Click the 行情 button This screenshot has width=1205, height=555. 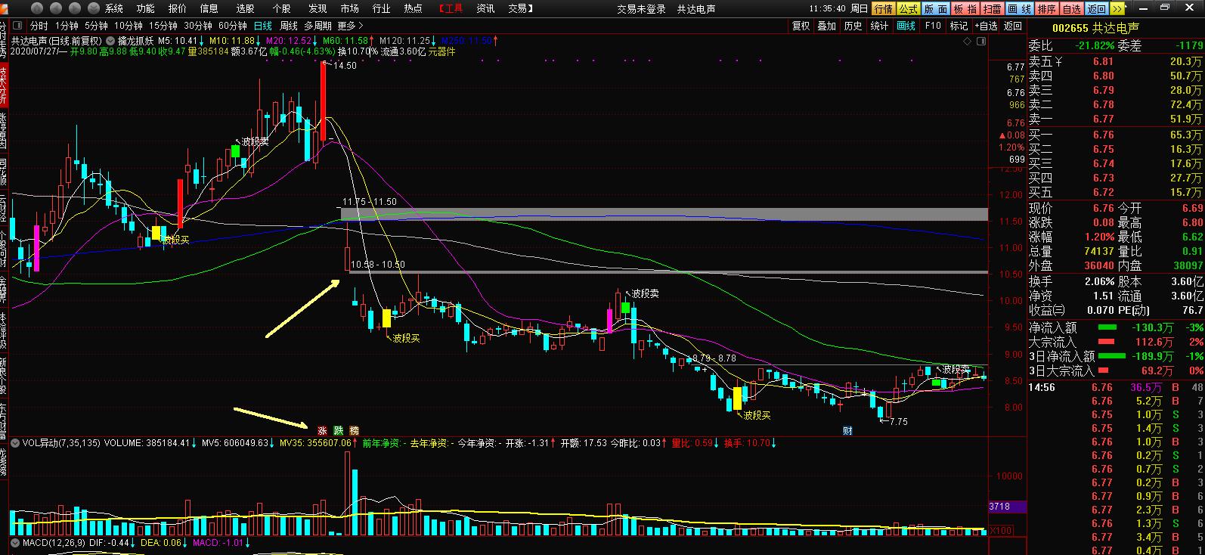coord(882,9)
